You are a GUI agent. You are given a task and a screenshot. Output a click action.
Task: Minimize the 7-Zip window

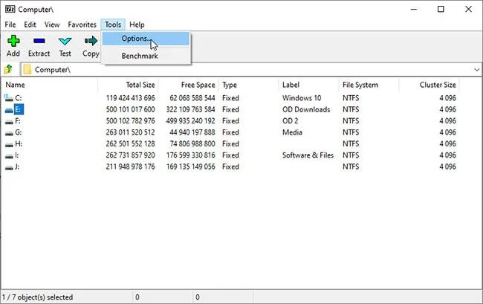[414, 9]
